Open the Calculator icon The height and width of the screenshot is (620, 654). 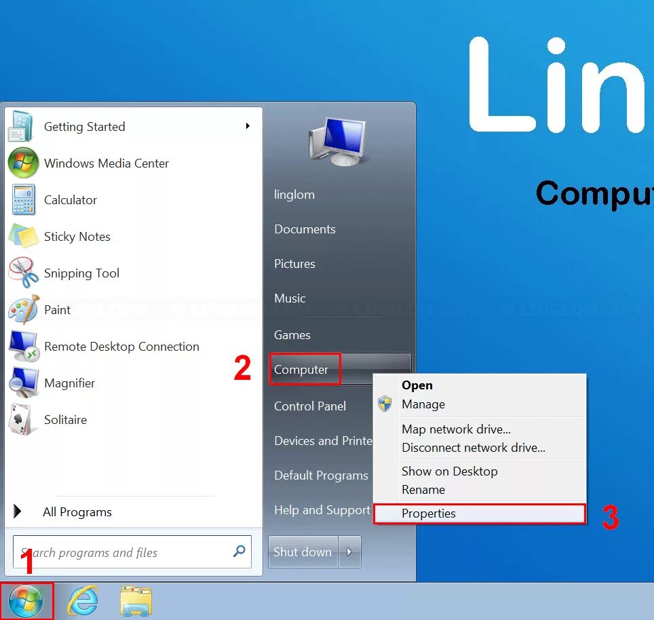(x=23, y=199)
